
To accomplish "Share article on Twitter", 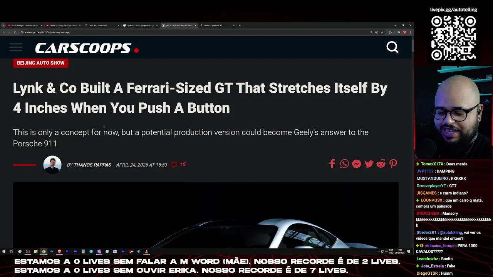I will coord(369,164).
